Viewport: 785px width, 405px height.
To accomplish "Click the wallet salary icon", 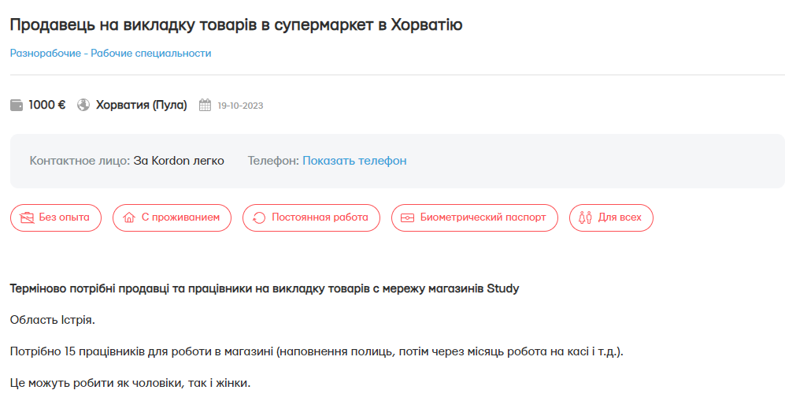I will tap(17, 105).
